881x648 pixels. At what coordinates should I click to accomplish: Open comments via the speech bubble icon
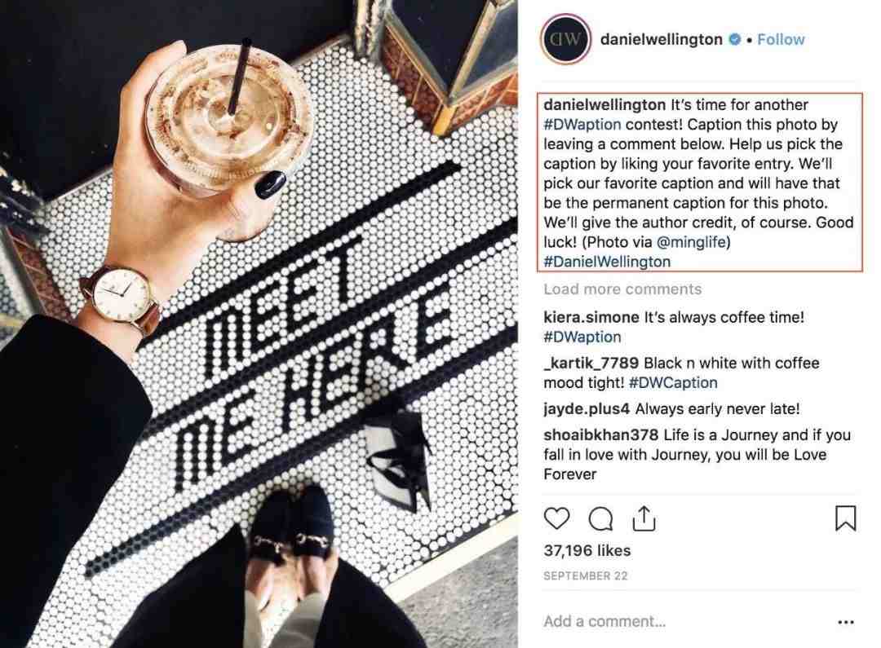click(600, 519)
